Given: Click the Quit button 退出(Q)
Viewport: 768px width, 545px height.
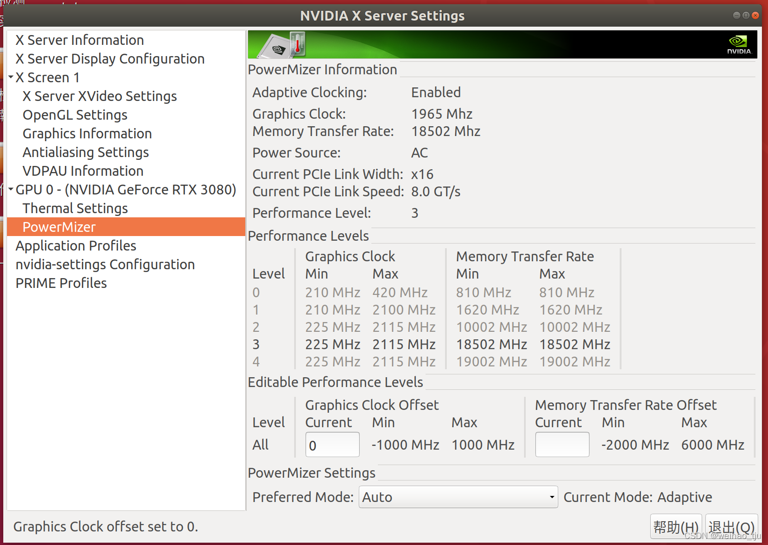Looking at the screenshot, I should pos(731,527).
